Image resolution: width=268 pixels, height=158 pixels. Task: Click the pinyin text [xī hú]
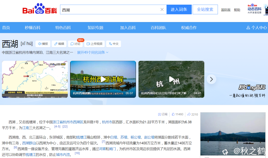pyautogui.click(x=27, y=44)
